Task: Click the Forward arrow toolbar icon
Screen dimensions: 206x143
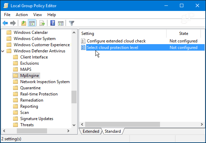Action: coord(13,23)
